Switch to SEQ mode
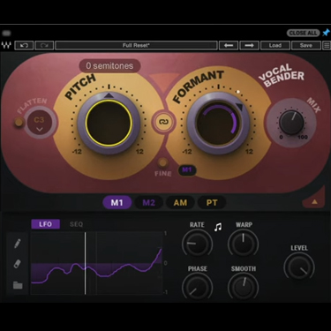331x331 pixels. pyautogui.click(x=76, y=224)
